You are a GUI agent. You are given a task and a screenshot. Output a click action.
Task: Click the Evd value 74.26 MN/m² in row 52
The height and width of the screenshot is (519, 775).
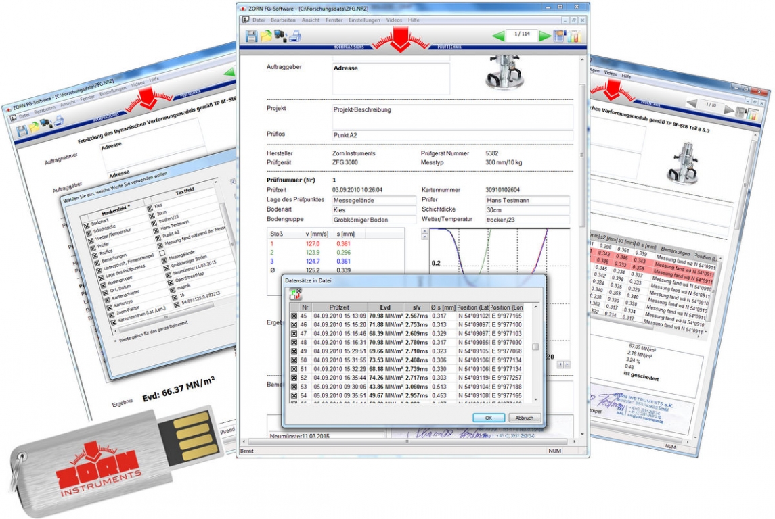386,378
